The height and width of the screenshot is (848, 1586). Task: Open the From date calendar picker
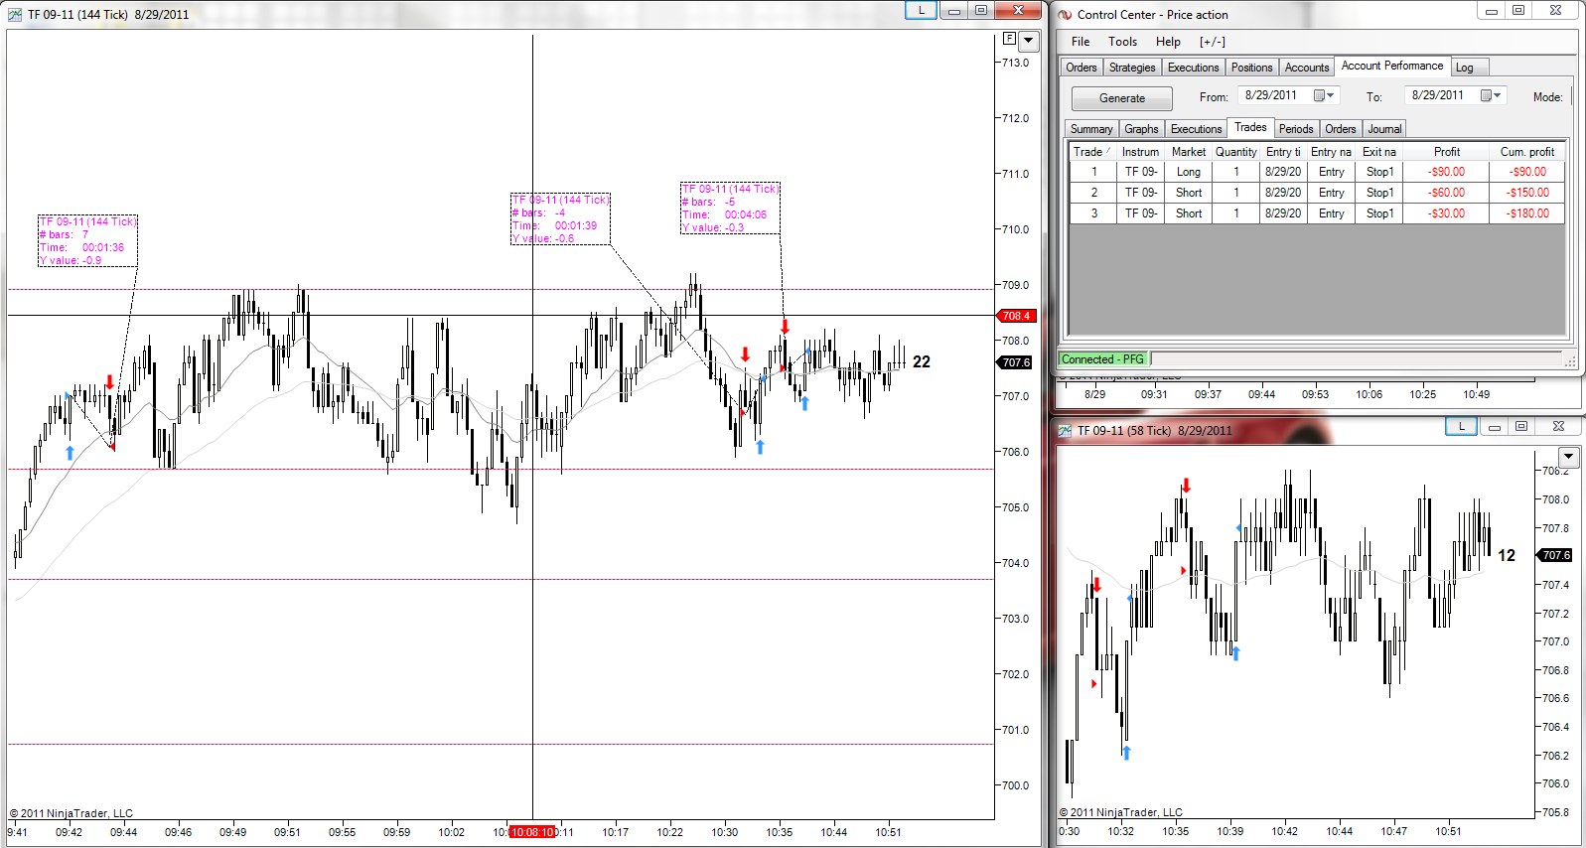pyautogui.click(x=1324, y=95)
